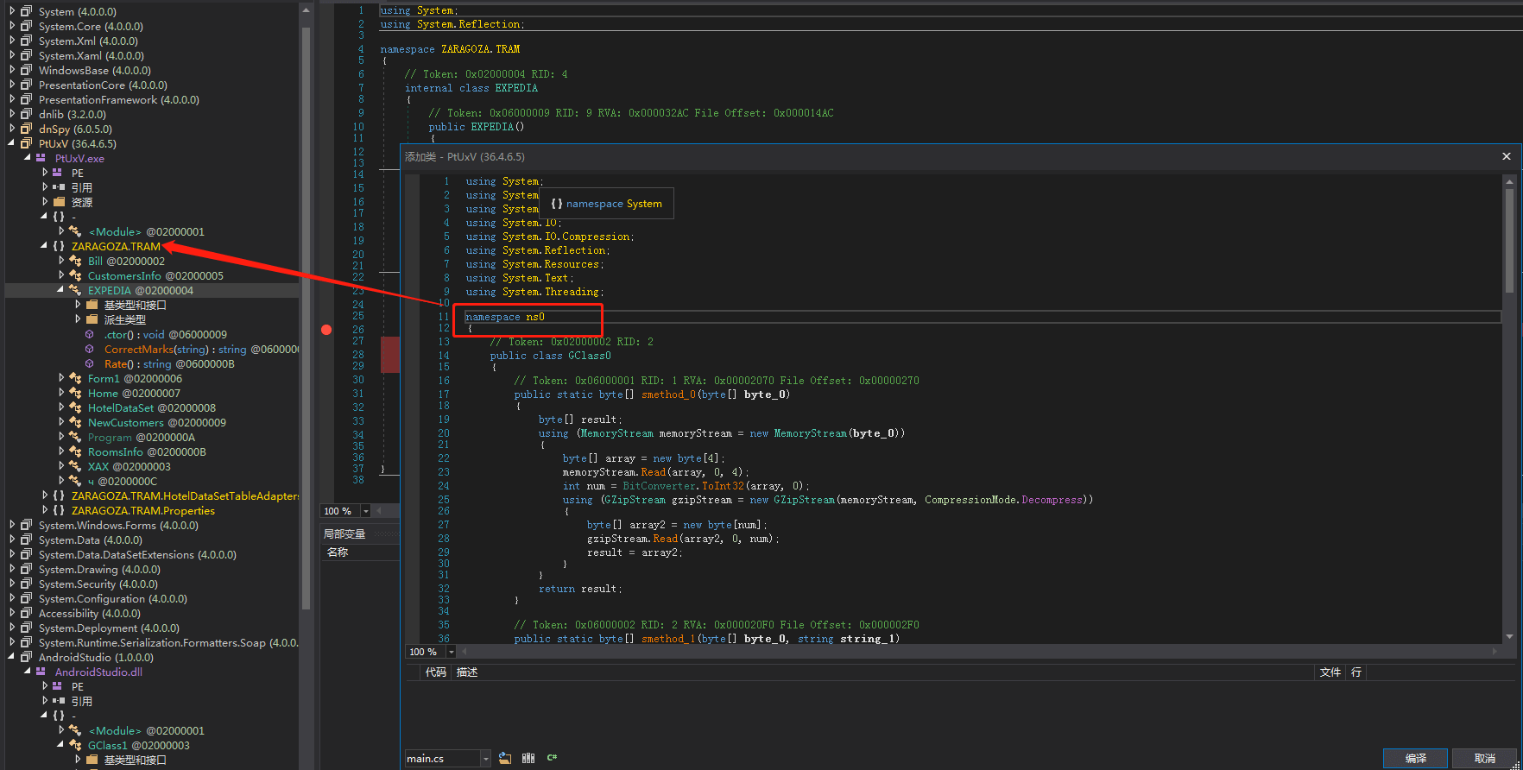Viewport: 1523px width, 770px height.
Task: Click the AndroidStudio.dll module icon
Action: click(x=41, y=672)
